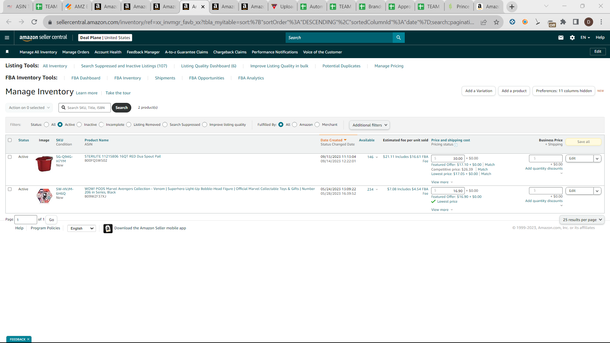Viewport: 610px width, 343px height.
Task: Click the Amazon Seller Central logo
Action: (43, 37)
